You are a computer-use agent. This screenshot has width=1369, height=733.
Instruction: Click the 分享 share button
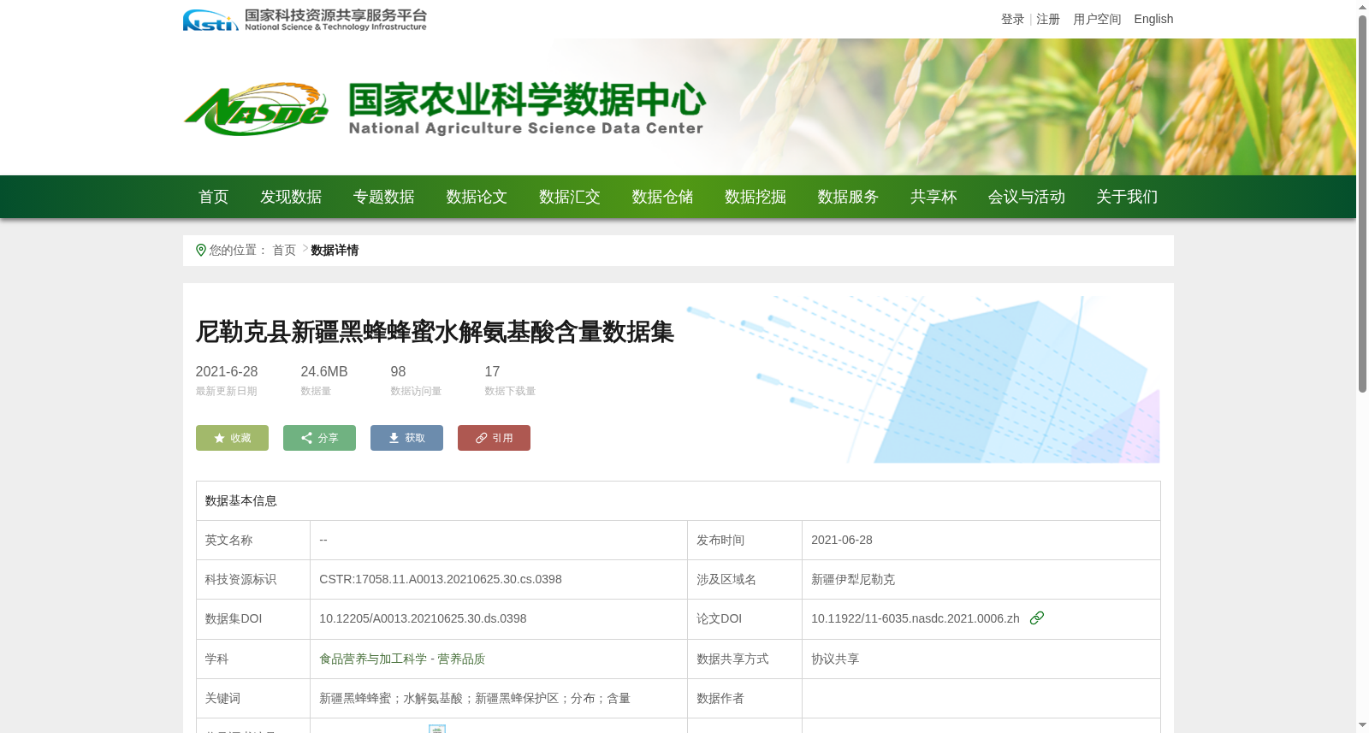coord(319,438)
